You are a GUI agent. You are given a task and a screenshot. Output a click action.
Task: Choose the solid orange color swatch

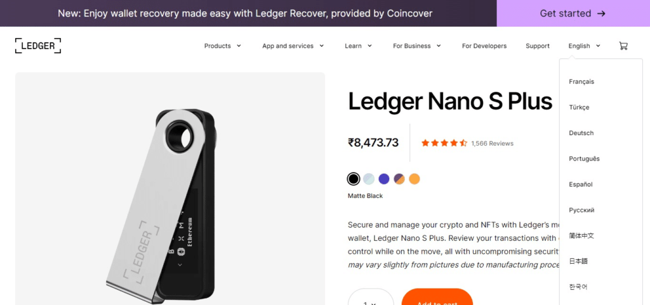(x=415, y=179)
